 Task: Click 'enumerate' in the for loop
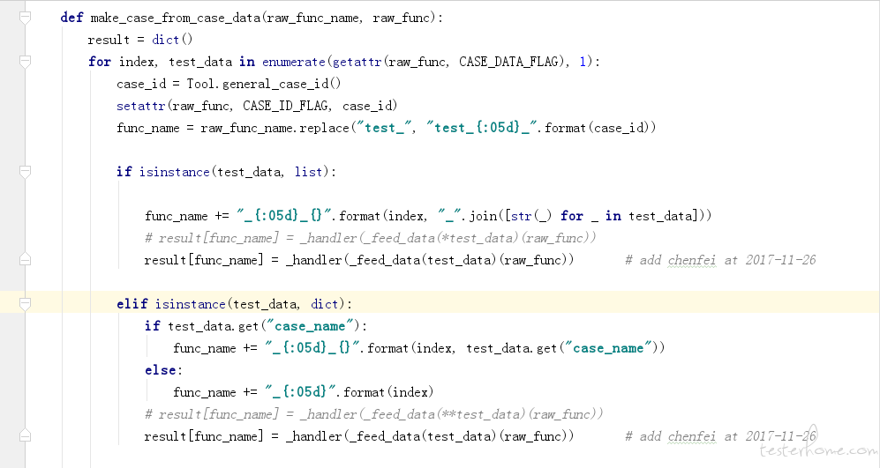click(x=294, y=62)
